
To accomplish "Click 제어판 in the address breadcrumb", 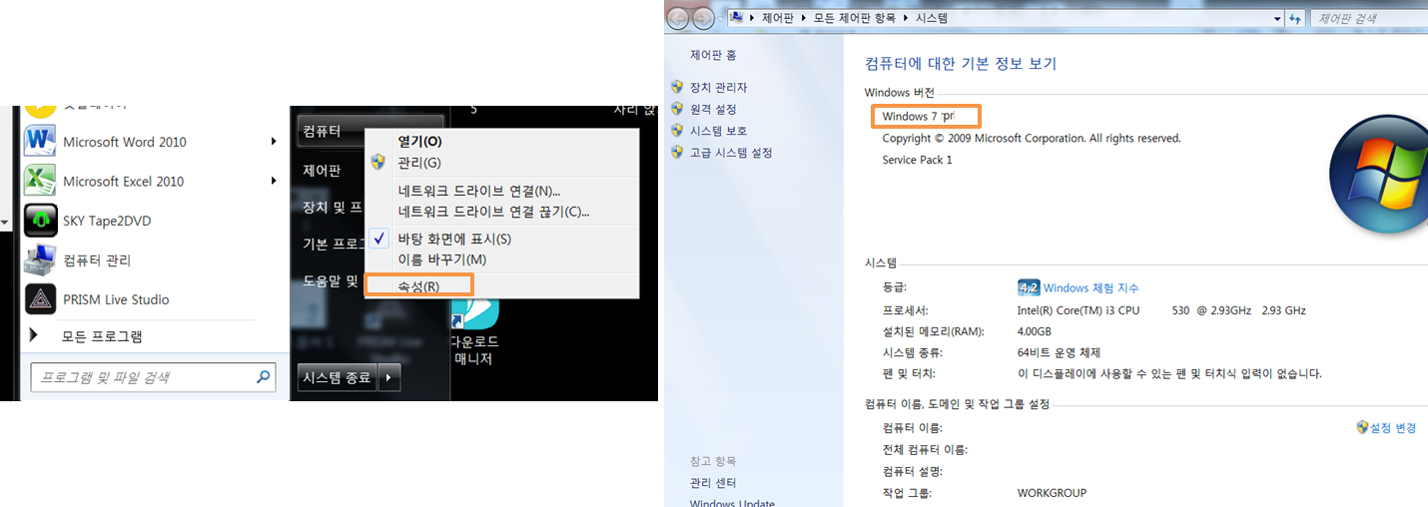I will [779, 18].
